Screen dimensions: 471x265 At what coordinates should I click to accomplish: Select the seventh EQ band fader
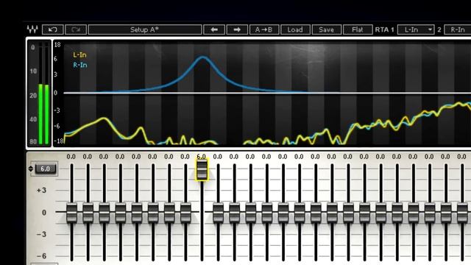169,213
